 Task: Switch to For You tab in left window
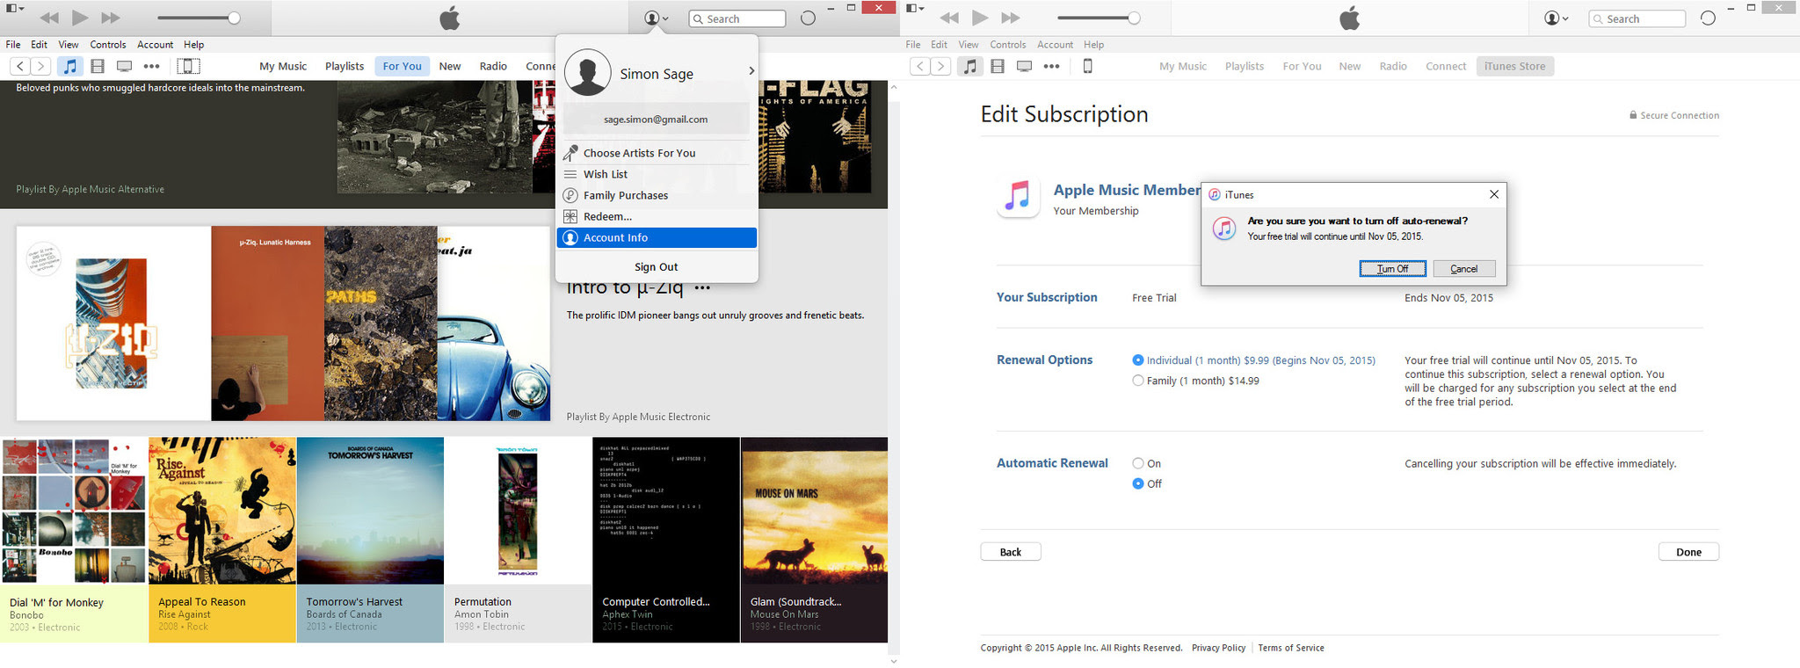pyautogui.click(x=402, y=66)
